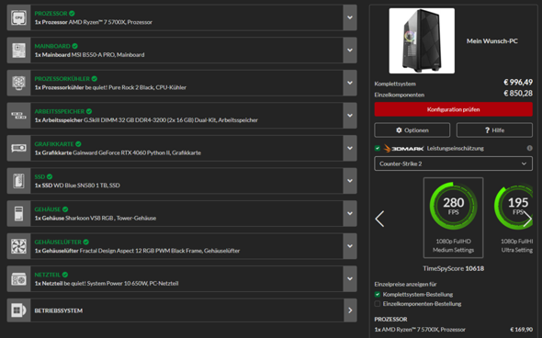Select the Arbeitsspeicher heading label

tap(60, 111)
